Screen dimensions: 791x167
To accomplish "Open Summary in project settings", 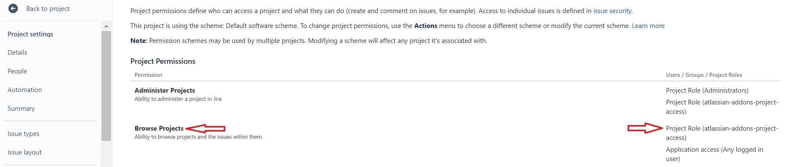I will tap(21, 109).
